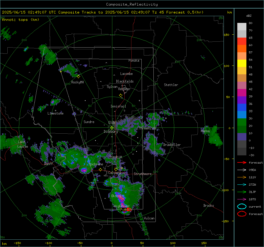Click the Innisfail label

point(118,106)
